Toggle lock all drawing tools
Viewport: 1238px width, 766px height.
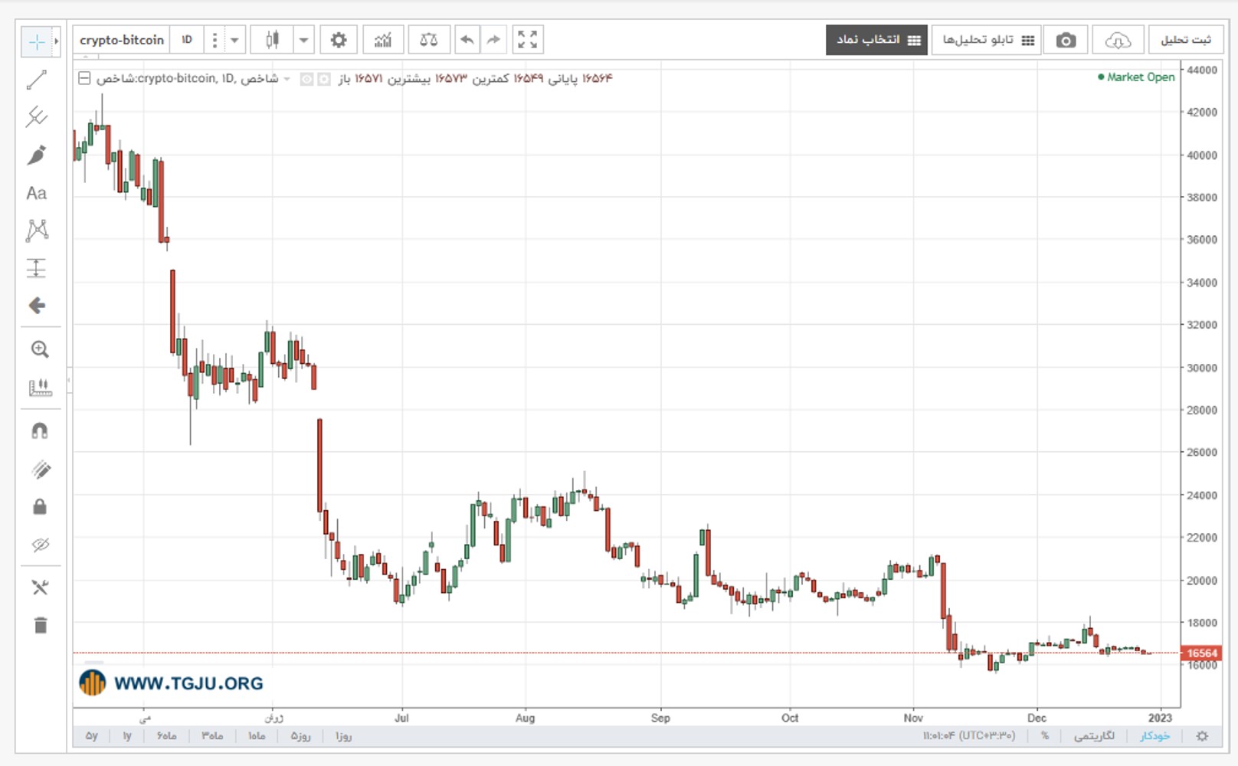[x=40, y=506]
